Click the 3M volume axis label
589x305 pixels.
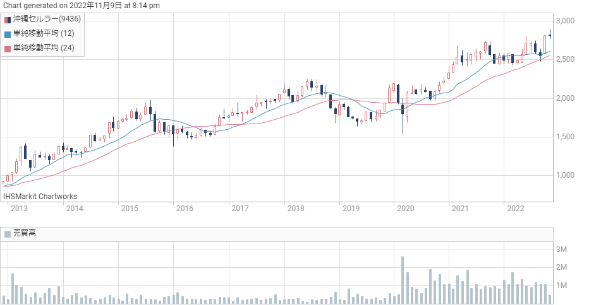pos(562,250)
